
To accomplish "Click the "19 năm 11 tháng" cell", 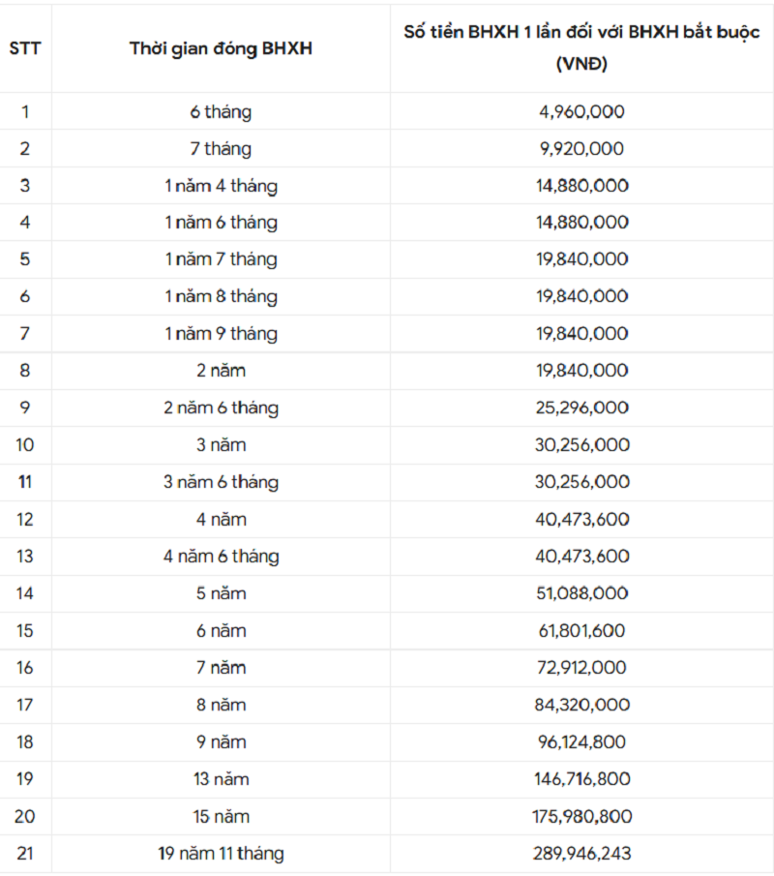I will [x=221, y=854].
